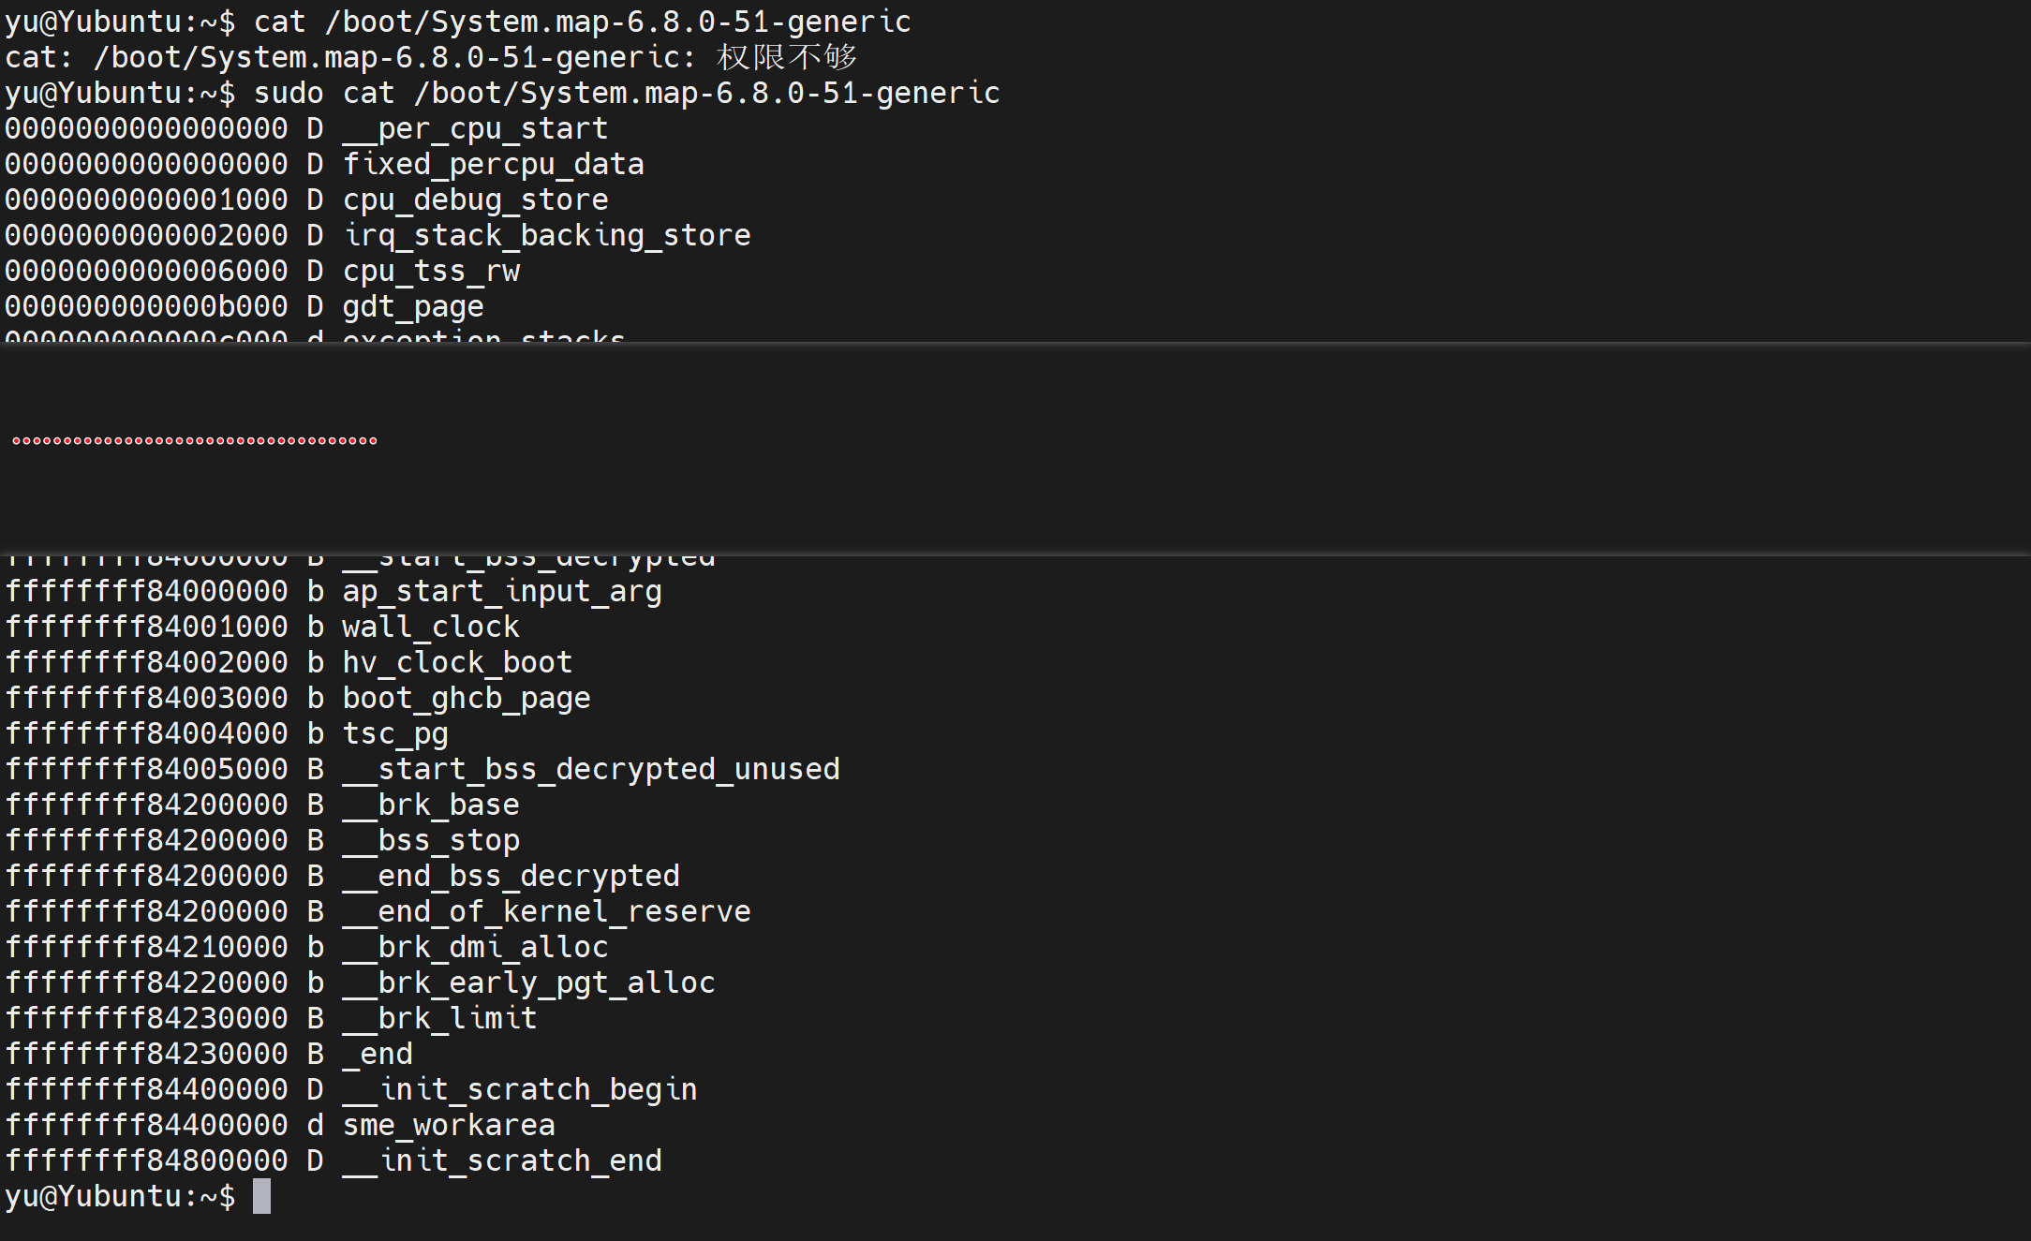
Task: Select __start_bss_decrypted_unused symbol
Action: pos(591,770)
